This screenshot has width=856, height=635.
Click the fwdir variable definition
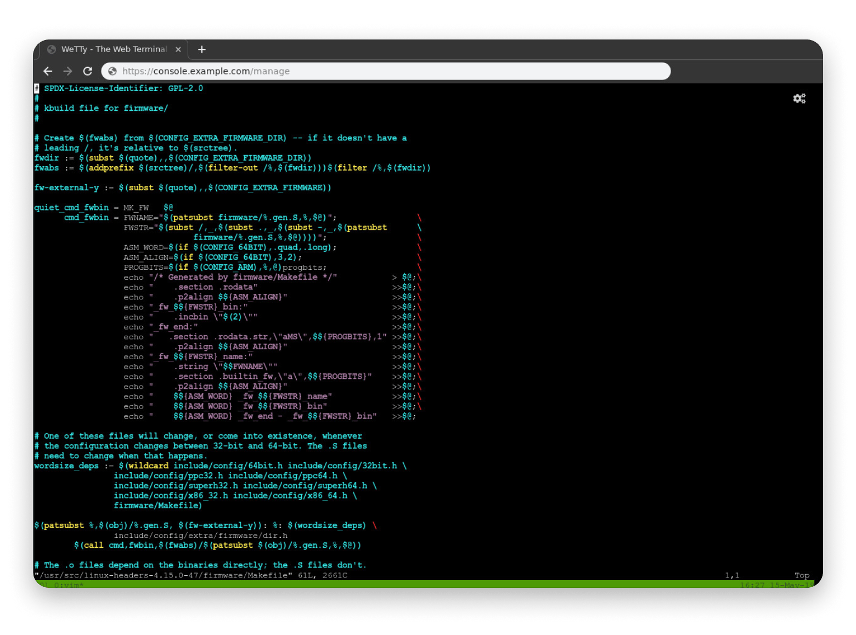click(46, 158)
